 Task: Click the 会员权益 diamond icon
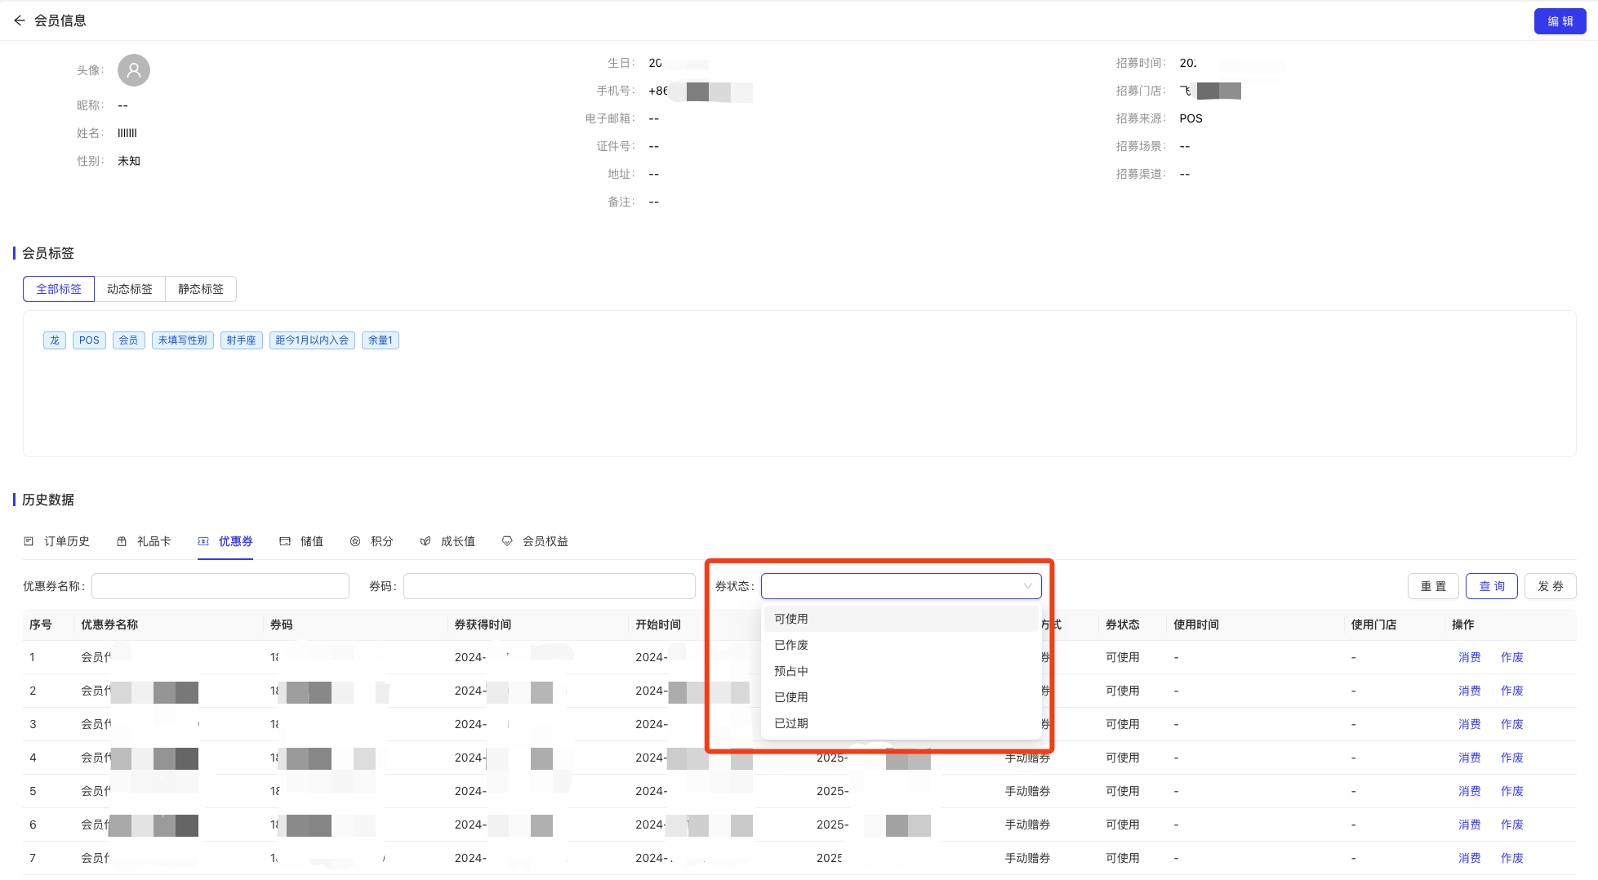507,541
